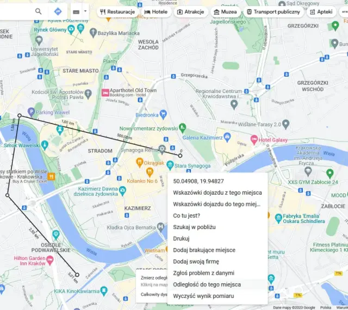Select the Atrakcje filter chip
The image size is (348, 310).
tap(191, 12)
